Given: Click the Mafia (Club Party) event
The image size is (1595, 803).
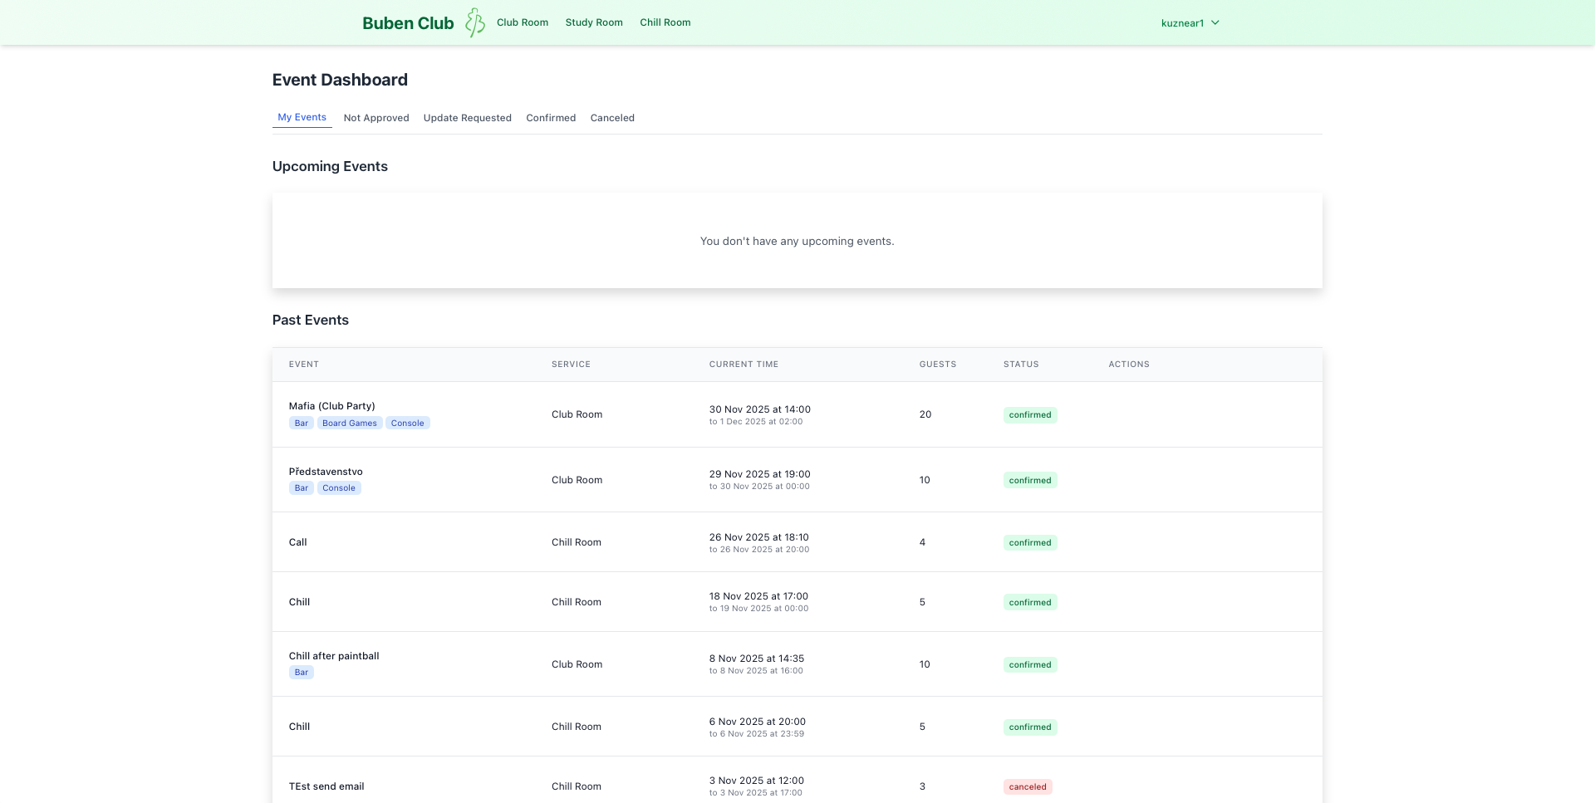Looking at the screenshot, I should (x=331, y=406).
